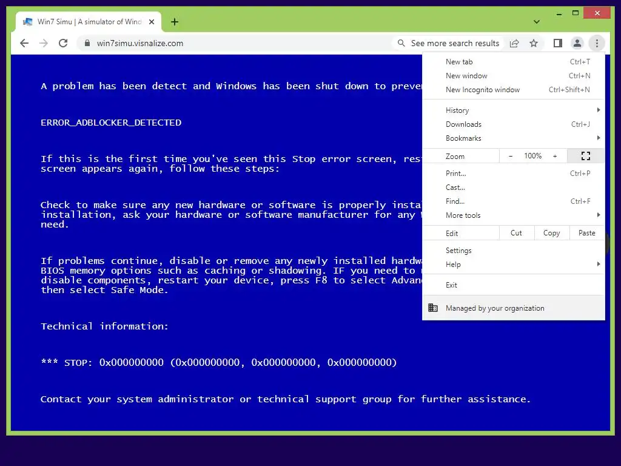The height and width of the screenshot is (466, 621).
Task: Choose New tab from the menu
Action: click(514, 62)
